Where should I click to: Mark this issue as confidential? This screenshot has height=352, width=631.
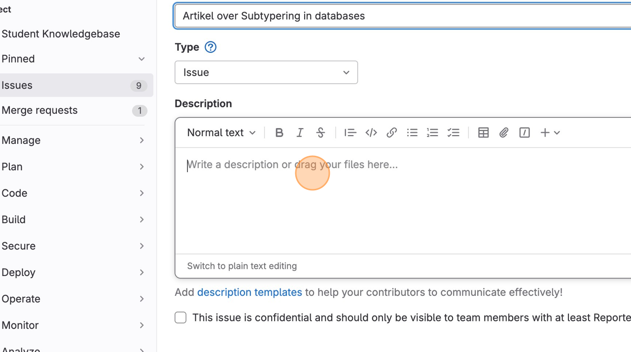coord(180,317)
